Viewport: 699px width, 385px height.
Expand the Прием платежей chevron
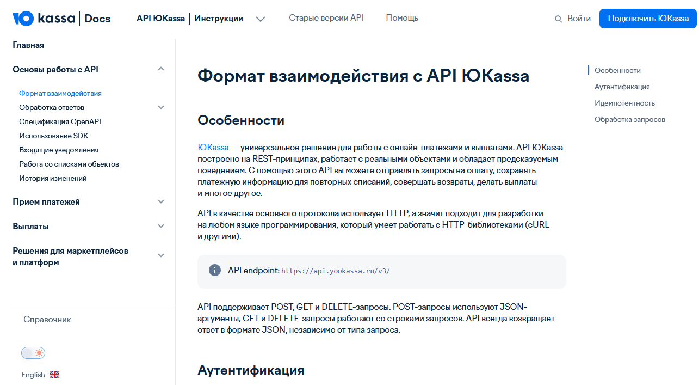pos(161,201)
